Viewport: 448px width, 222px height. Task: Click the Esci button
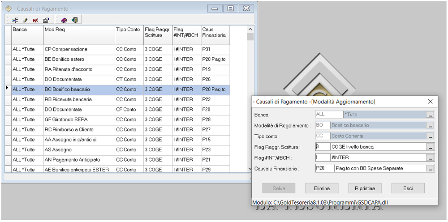point(408,188)
